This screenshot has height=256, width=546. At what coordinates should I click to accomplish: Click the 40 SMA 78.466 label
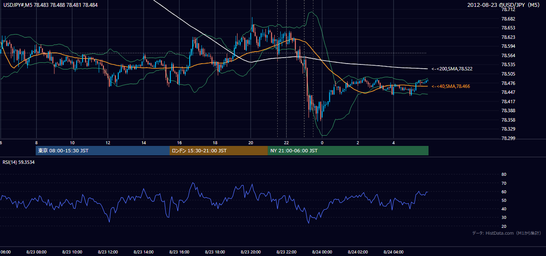click(450, 86)
